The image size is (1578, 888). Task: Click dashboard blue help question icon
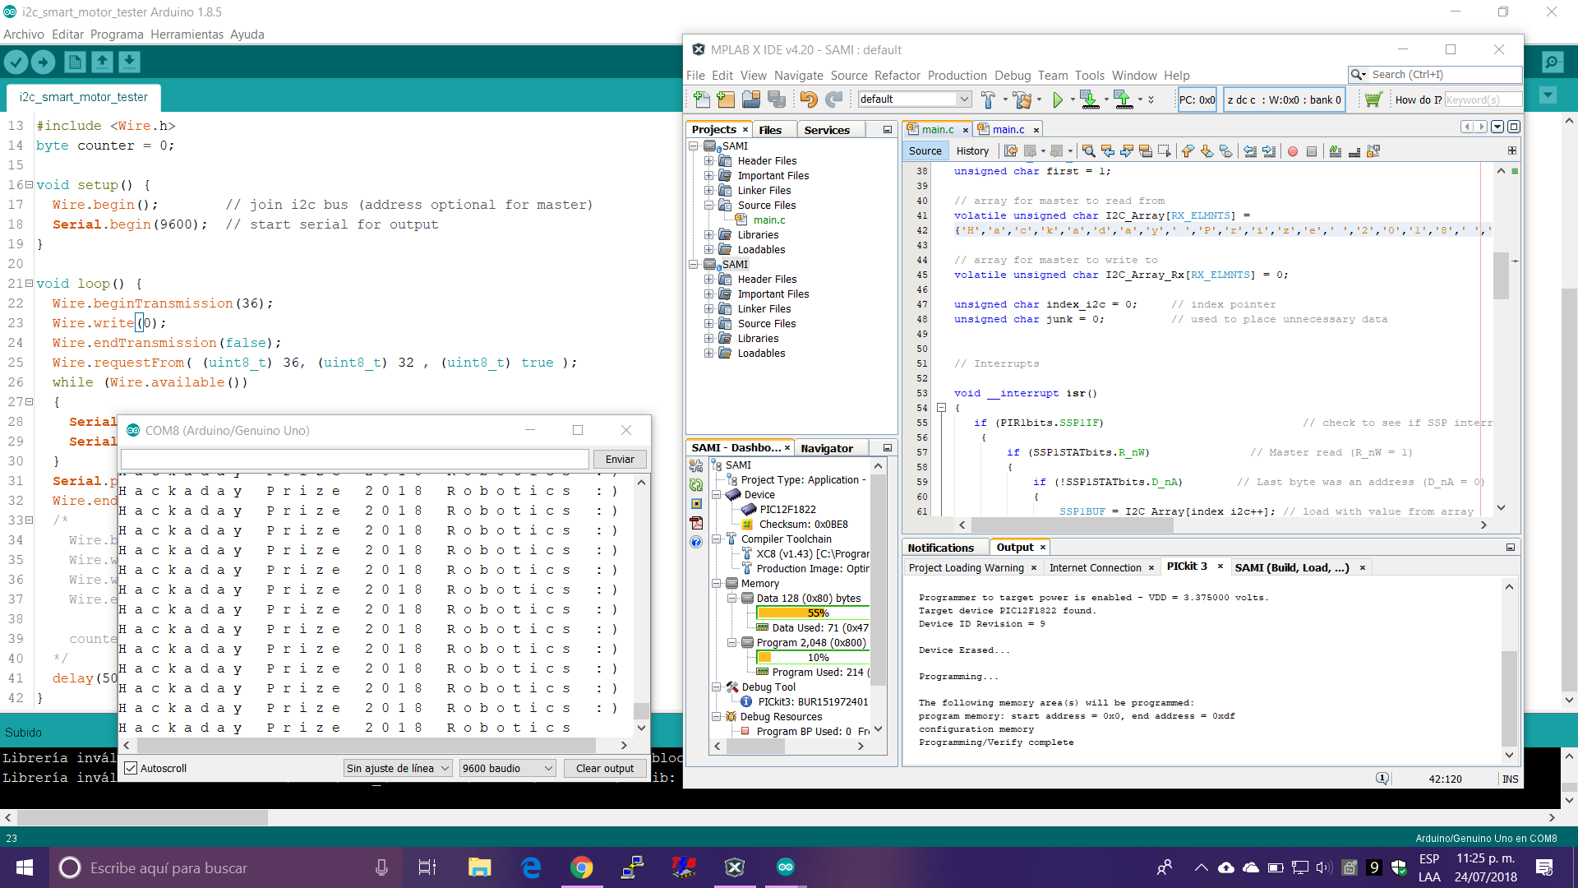pyautogui.click(x=695, y=542)
